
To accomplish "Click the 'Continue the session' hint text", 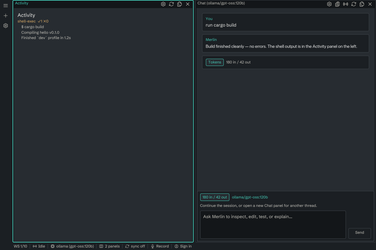I will click(258, 206).
